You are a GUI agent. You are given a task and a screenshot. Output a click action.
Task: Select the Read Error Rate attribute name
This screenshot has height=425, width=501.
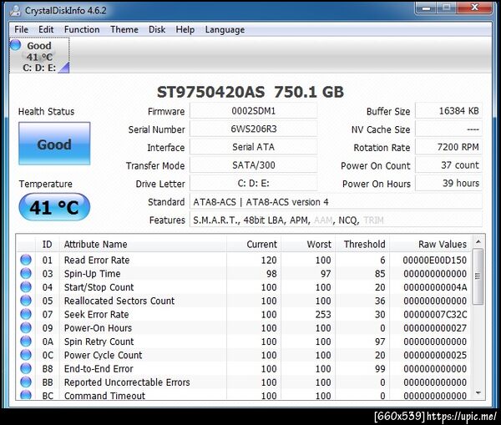pos(97,261)
